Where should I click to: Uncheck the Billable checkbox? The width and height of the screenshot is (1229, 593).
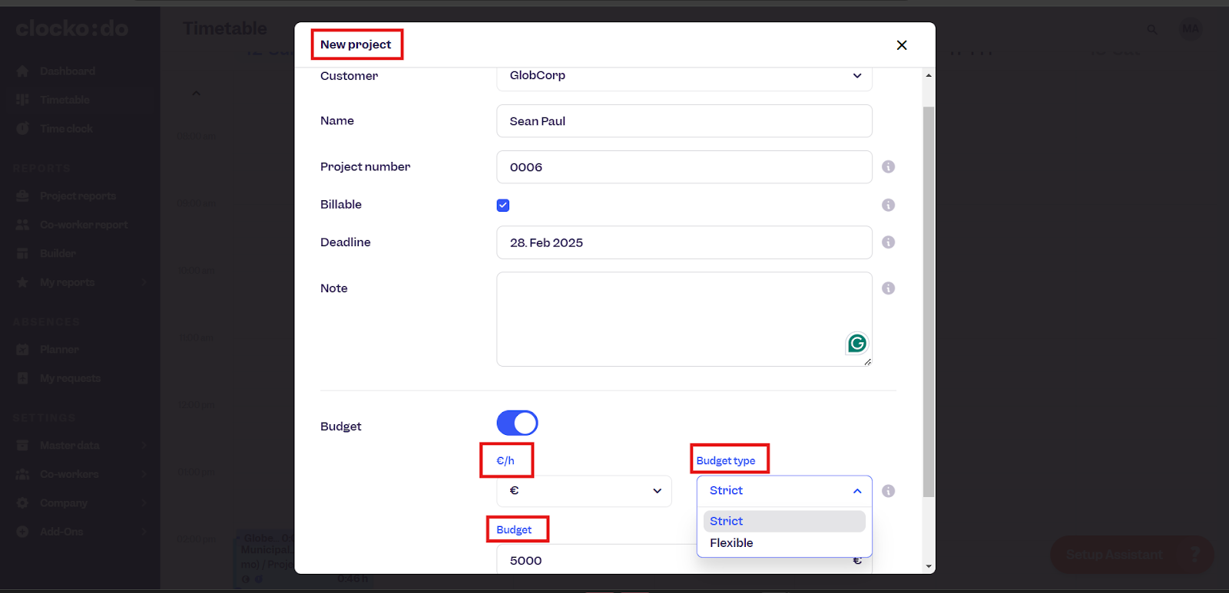click(503, 205)
